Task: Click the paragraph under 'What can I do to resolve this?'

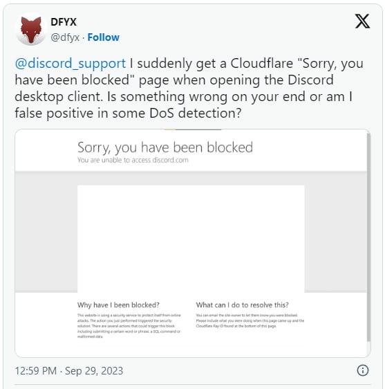Action: click(x=250, y=320)
